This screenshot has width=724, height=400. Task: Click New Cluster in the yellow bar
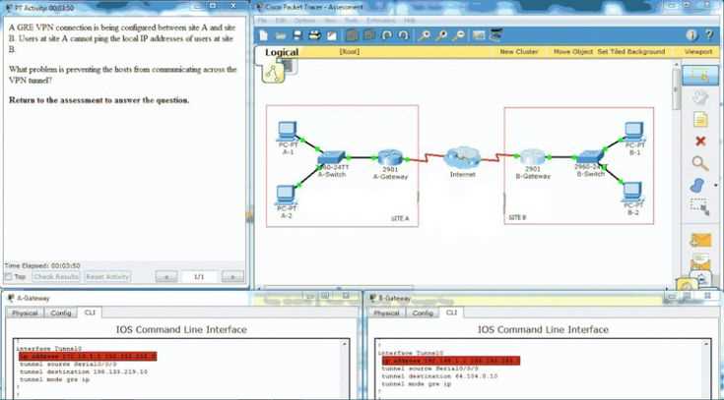[518, 52]
